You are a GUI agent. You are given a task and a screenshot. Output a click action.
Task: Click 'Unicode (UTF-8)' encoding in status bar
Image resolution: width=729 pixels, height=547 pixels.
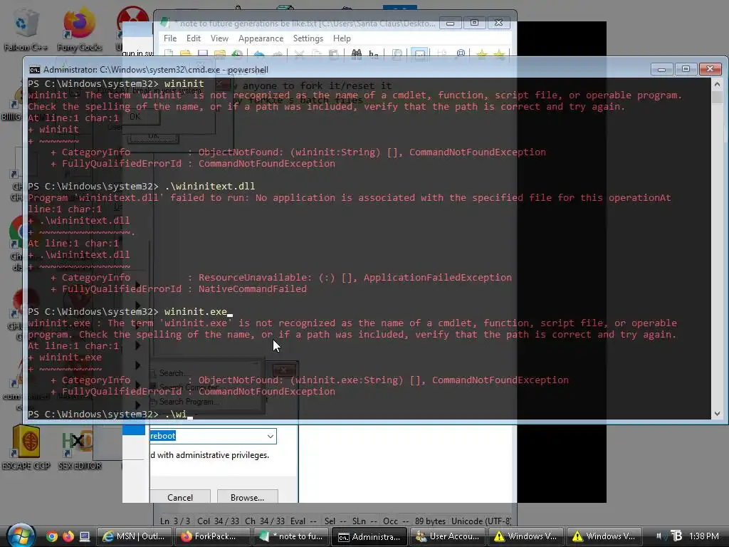[x=481, y=521]
